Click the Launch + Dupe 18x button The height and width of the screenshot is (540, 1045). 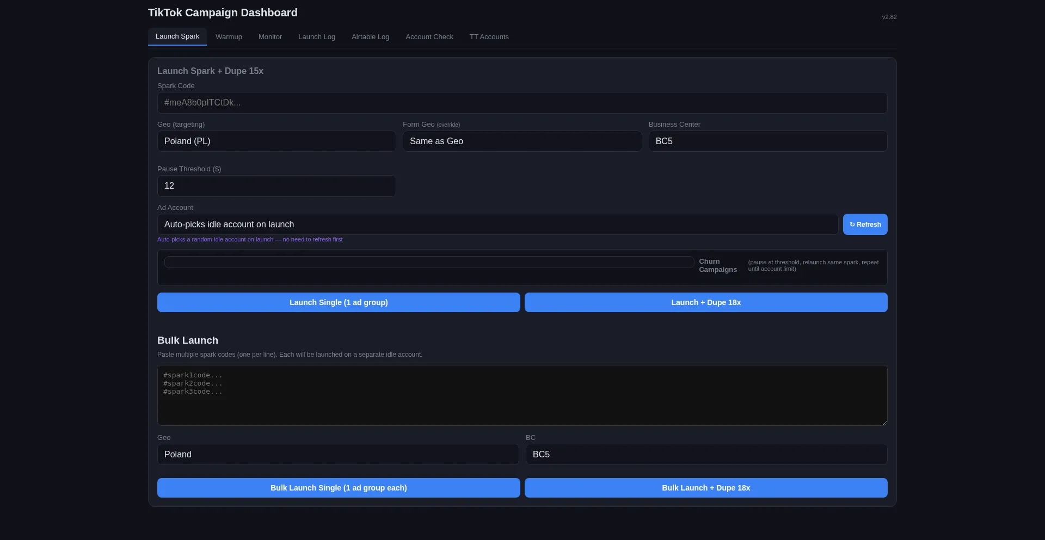(706, 302)
